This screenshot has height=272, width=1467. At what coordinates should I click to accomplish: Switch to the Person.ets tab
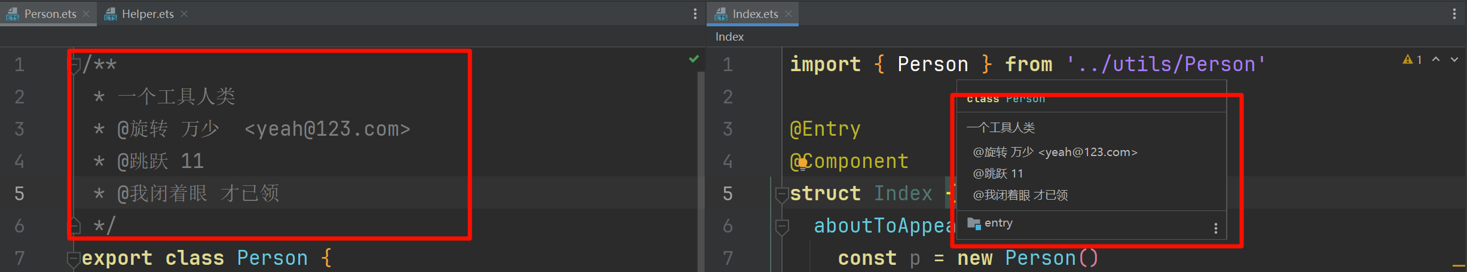click(x=50, y=14)
